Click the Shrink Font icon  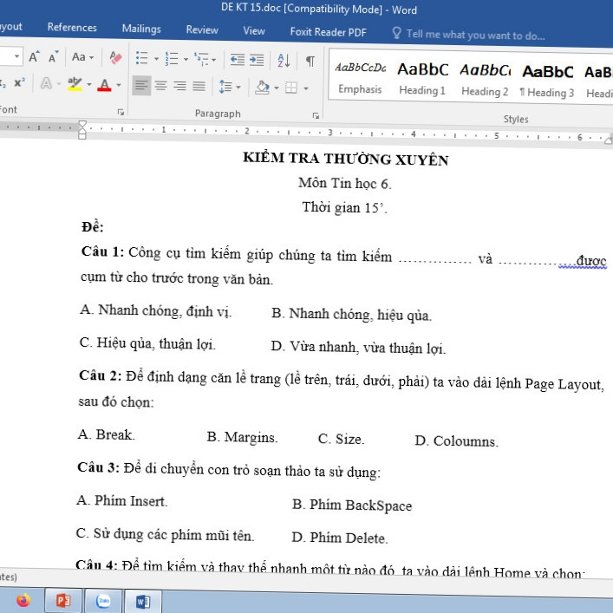[x=53, y=57]
